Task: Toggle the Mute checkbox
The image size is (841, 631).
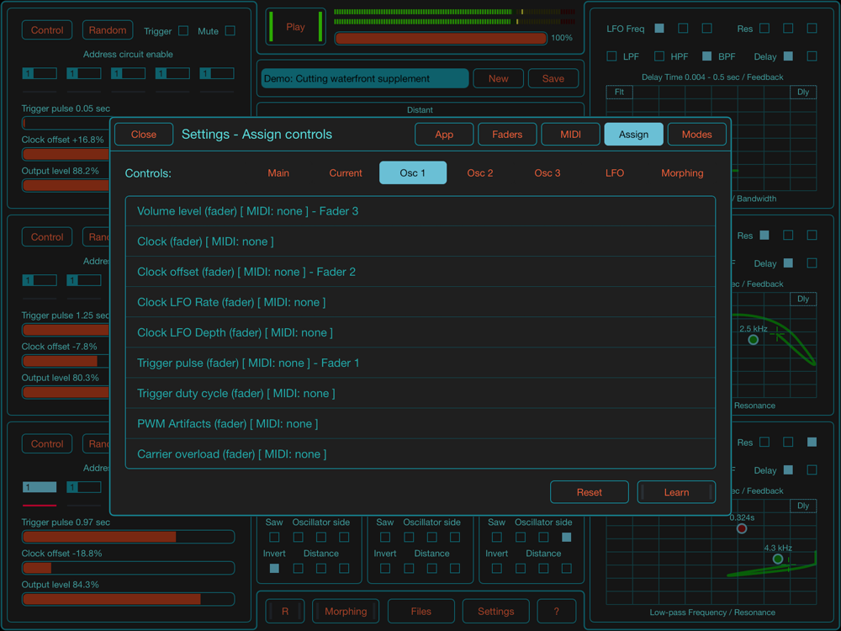Action: point(230,31)
